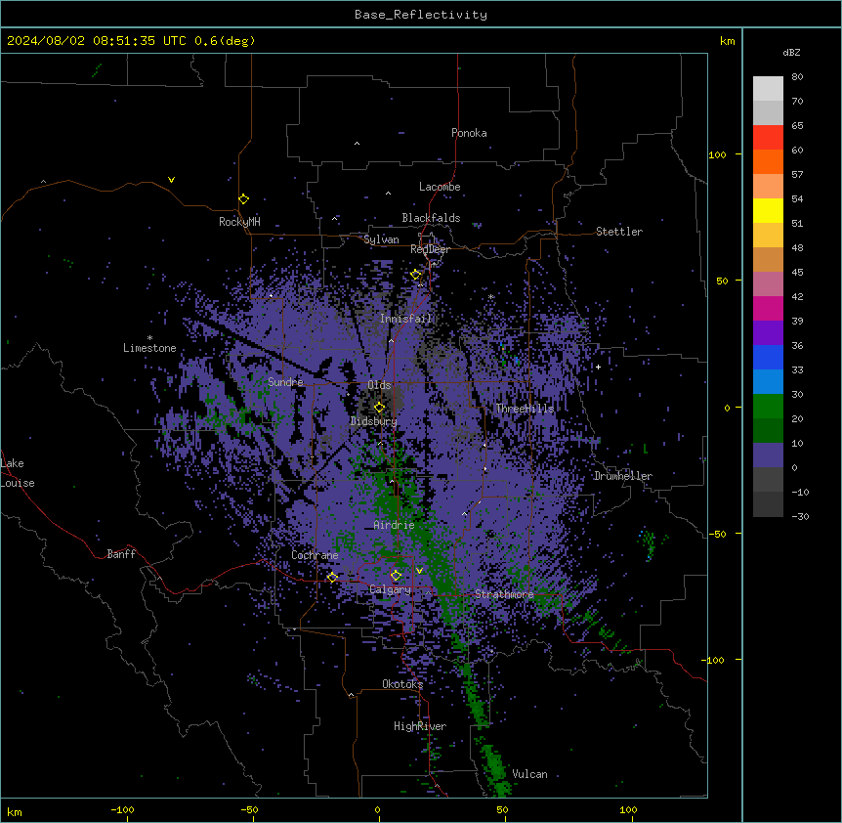This screenshot has height=823, width=842.
Task: Click the yellow V marker northwest of RockyMH
Action: tap(171, 180)
